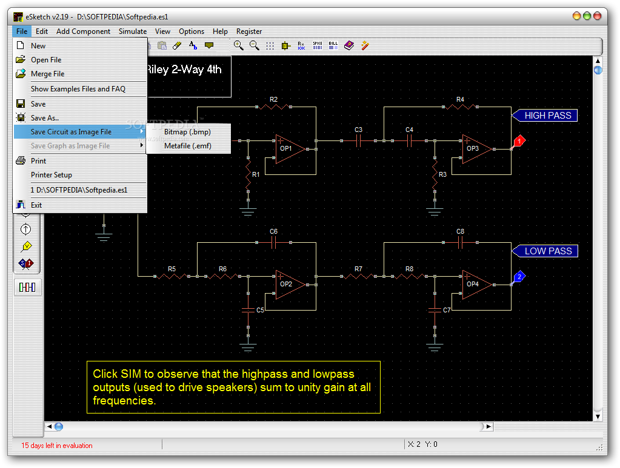Select resistor R2 in schematic
620x468 pixels.
pyautogui.click(x=273, y=107)
